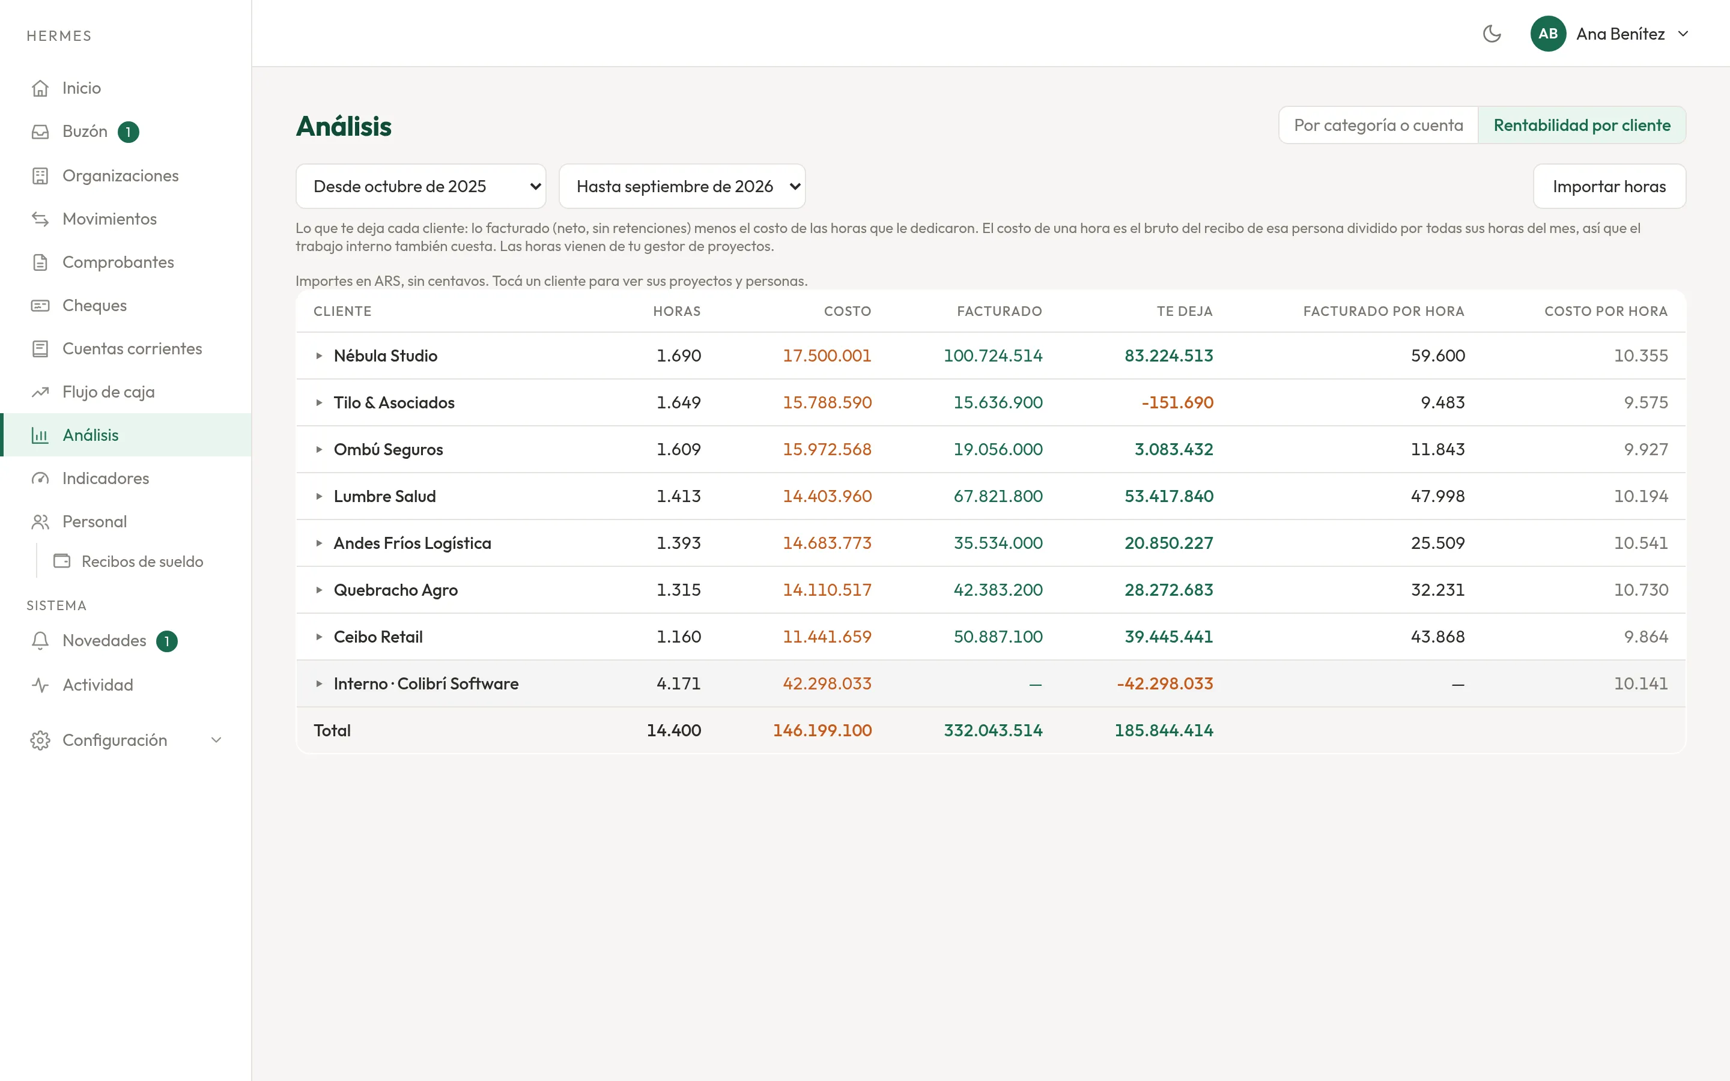Click the Ceibo Retail client name
1730x1081 pixels.
(x=377, y=637)
